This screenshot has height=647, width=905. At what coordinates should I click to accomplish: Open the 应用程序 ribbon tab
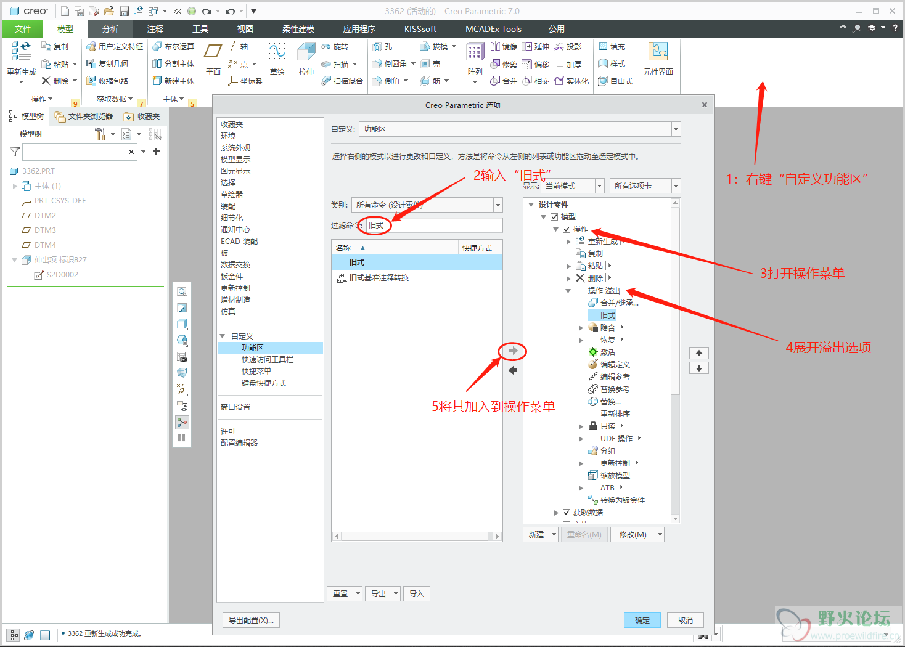click(359, 29)
